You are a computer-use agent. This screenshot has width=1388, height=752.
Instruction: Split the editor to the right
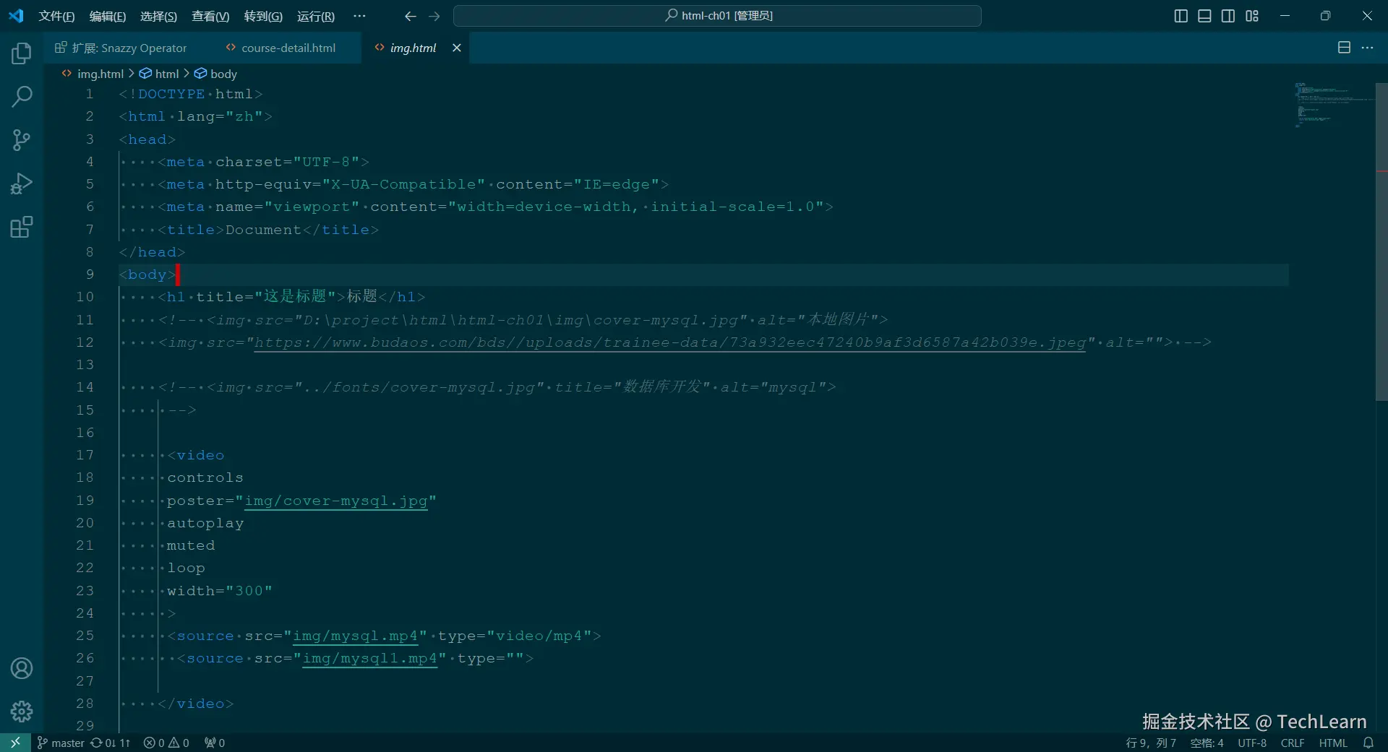click(1344, 48)
